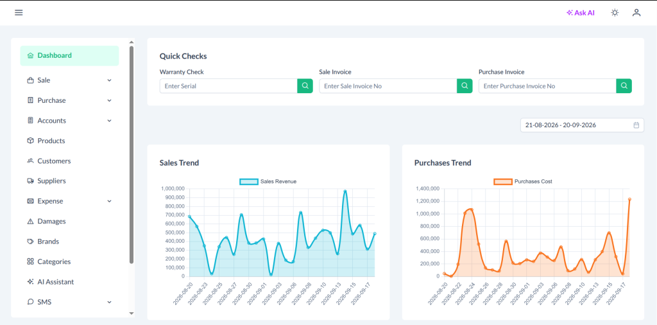
Task: Open the Categories menu item
Action: (x=69, y=261)
